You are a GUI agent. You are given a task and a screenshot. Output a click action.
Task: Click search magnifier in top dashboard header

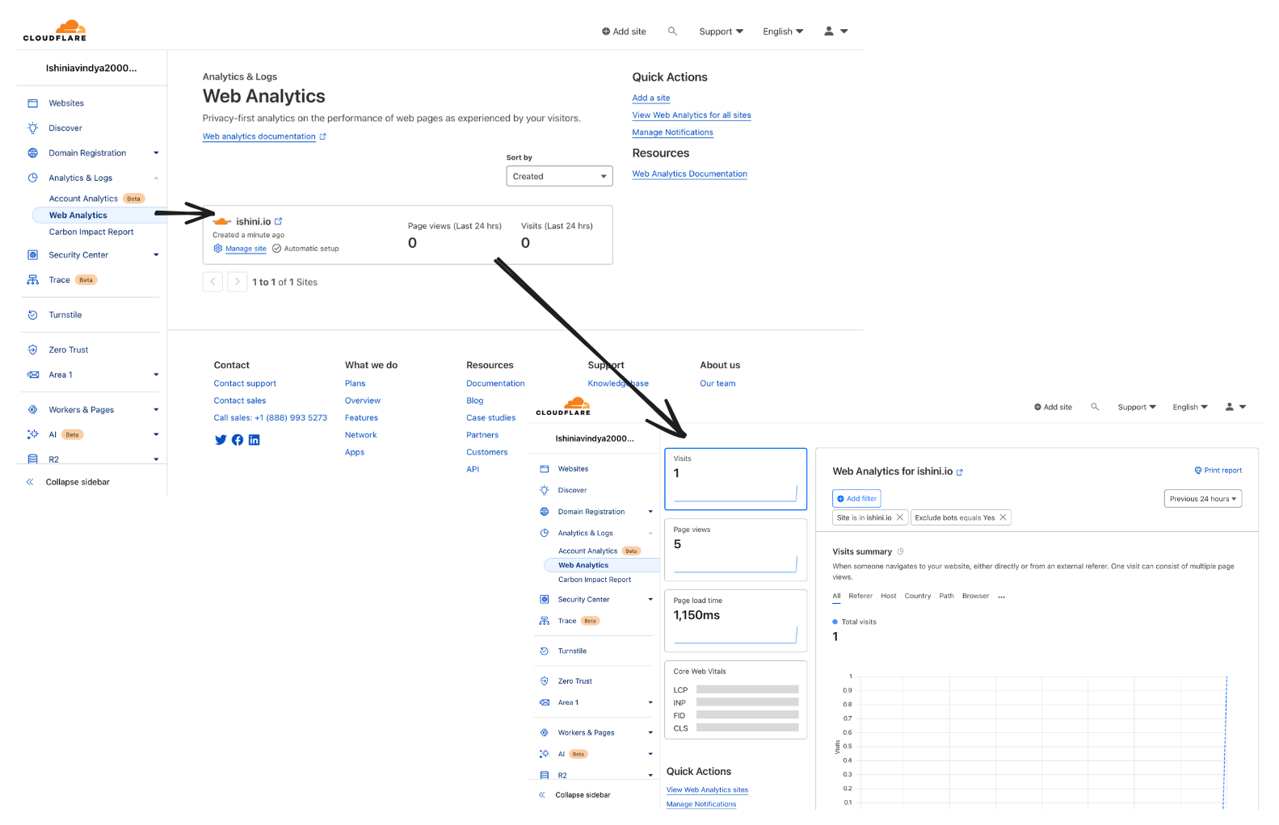click(672, 31)
